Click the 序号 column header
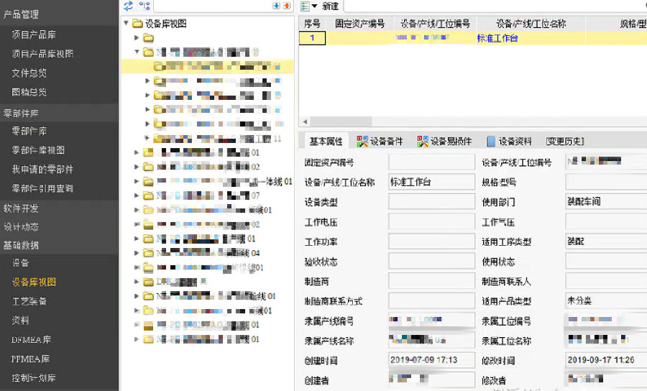 (x=312, y=24)
